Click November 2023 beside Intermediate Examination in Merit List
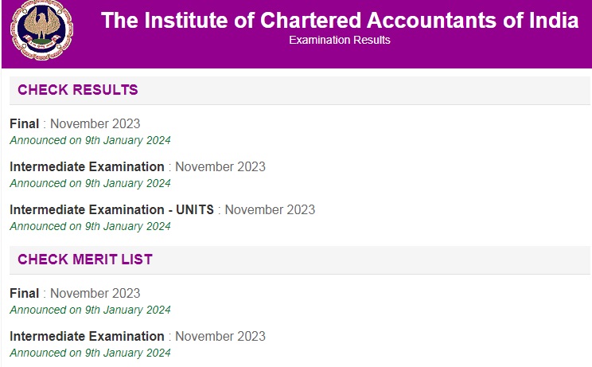Viewport: 592px width, 367px height. click(x=220, y=337)
